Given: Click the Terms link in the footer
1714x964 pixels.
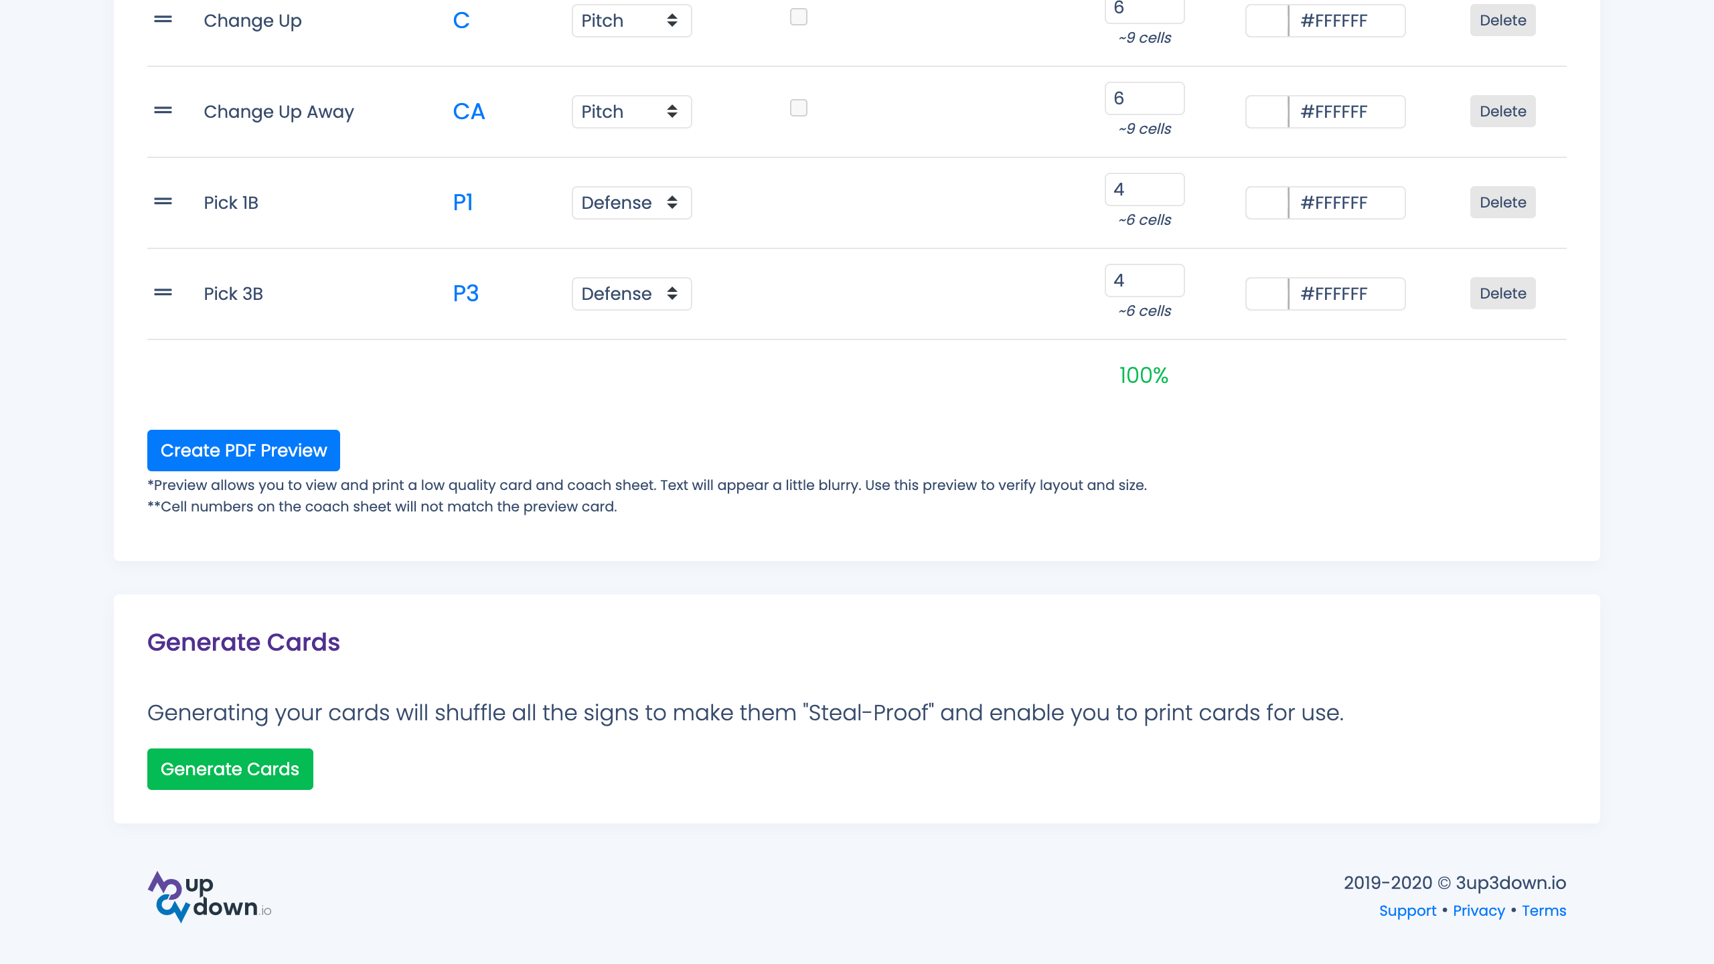Looking at the screenshot, I should [x=1545, y=911].
